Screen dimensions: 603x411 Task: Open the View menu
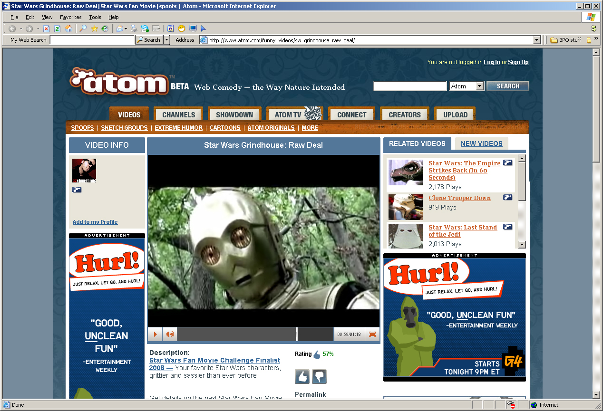47,17
